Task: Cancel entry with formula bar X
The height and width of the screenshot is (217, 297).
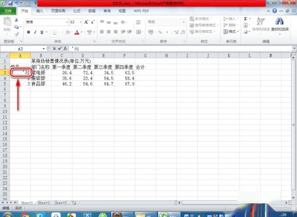Action: coord(54,49)
